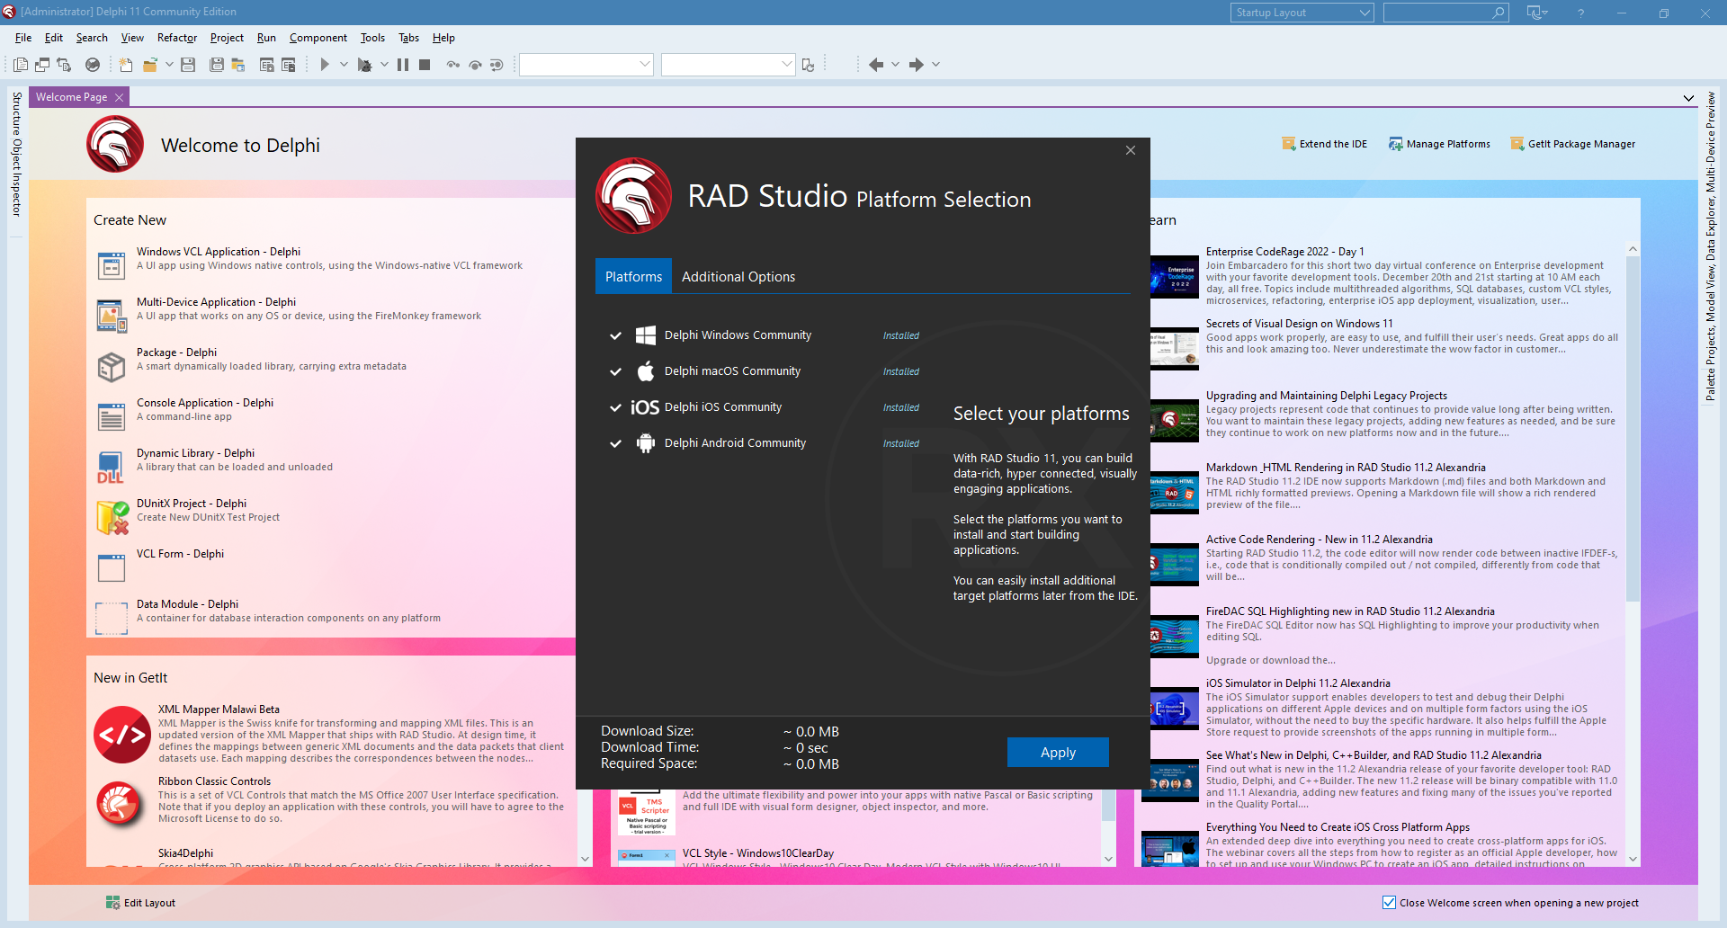Click the Manage Platforms icon link
The image size is (1727, 928).
coord(1395,144)
